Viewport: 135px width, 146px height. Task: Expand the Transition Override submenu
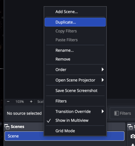103,111
